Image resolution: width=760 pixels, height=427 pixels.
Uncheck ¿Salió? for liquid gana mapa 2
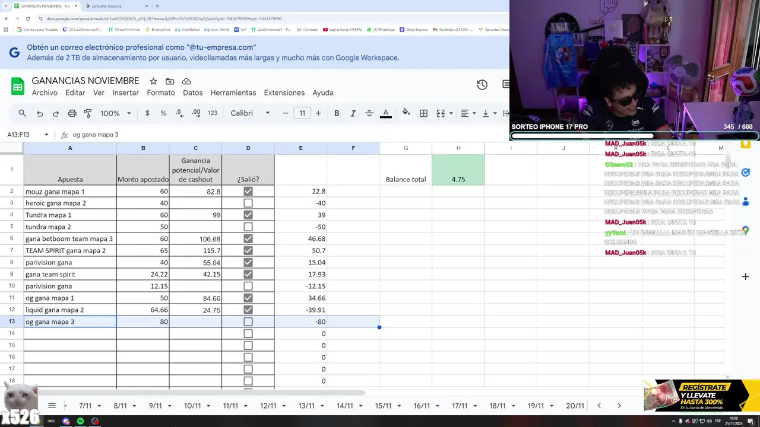click(x=248, y=310)
